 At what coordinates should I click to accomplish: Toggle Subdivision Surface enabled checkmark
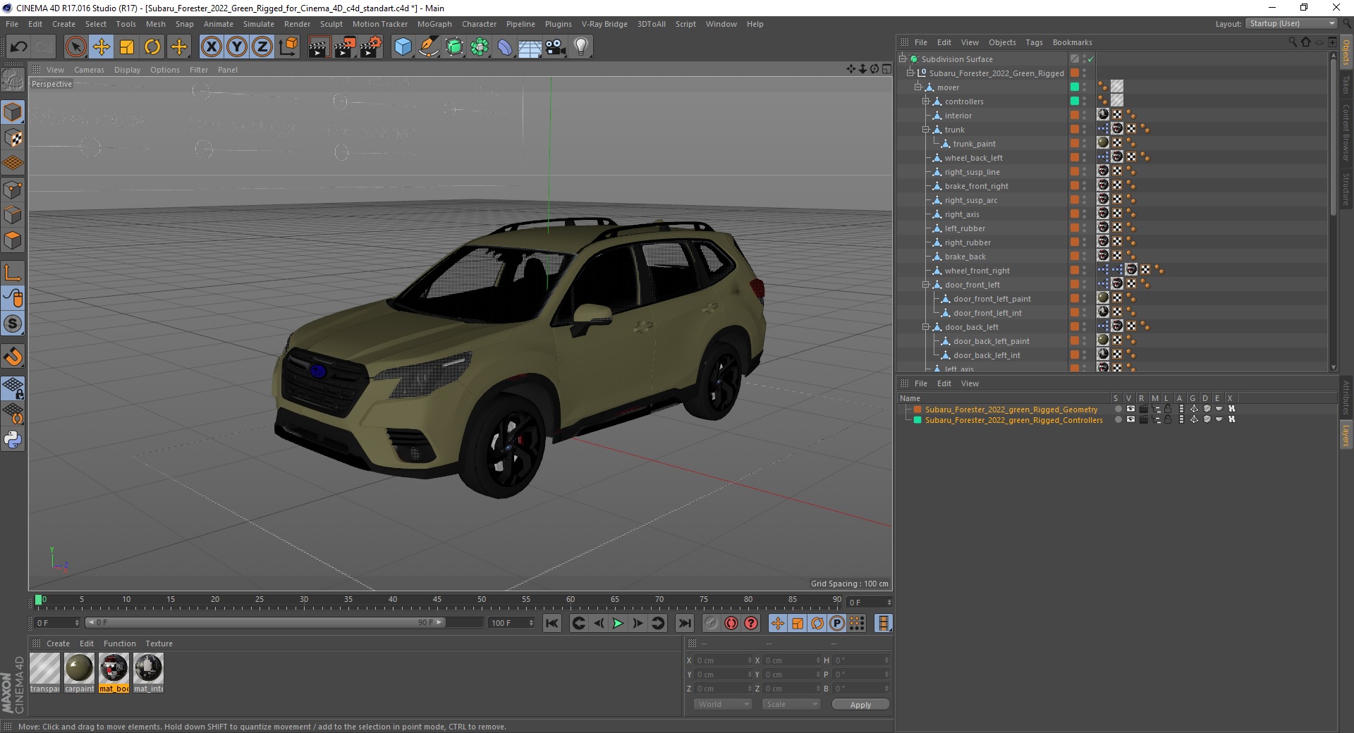coord(1090,59)
